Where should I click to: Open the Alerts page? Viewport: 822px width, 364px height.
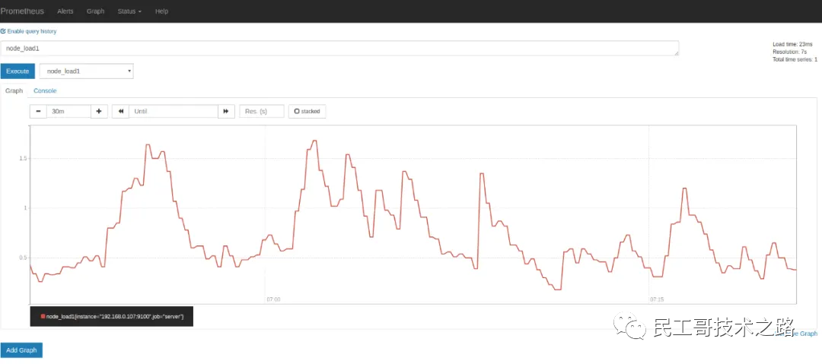pyautogui.click(x=65, y=11)
